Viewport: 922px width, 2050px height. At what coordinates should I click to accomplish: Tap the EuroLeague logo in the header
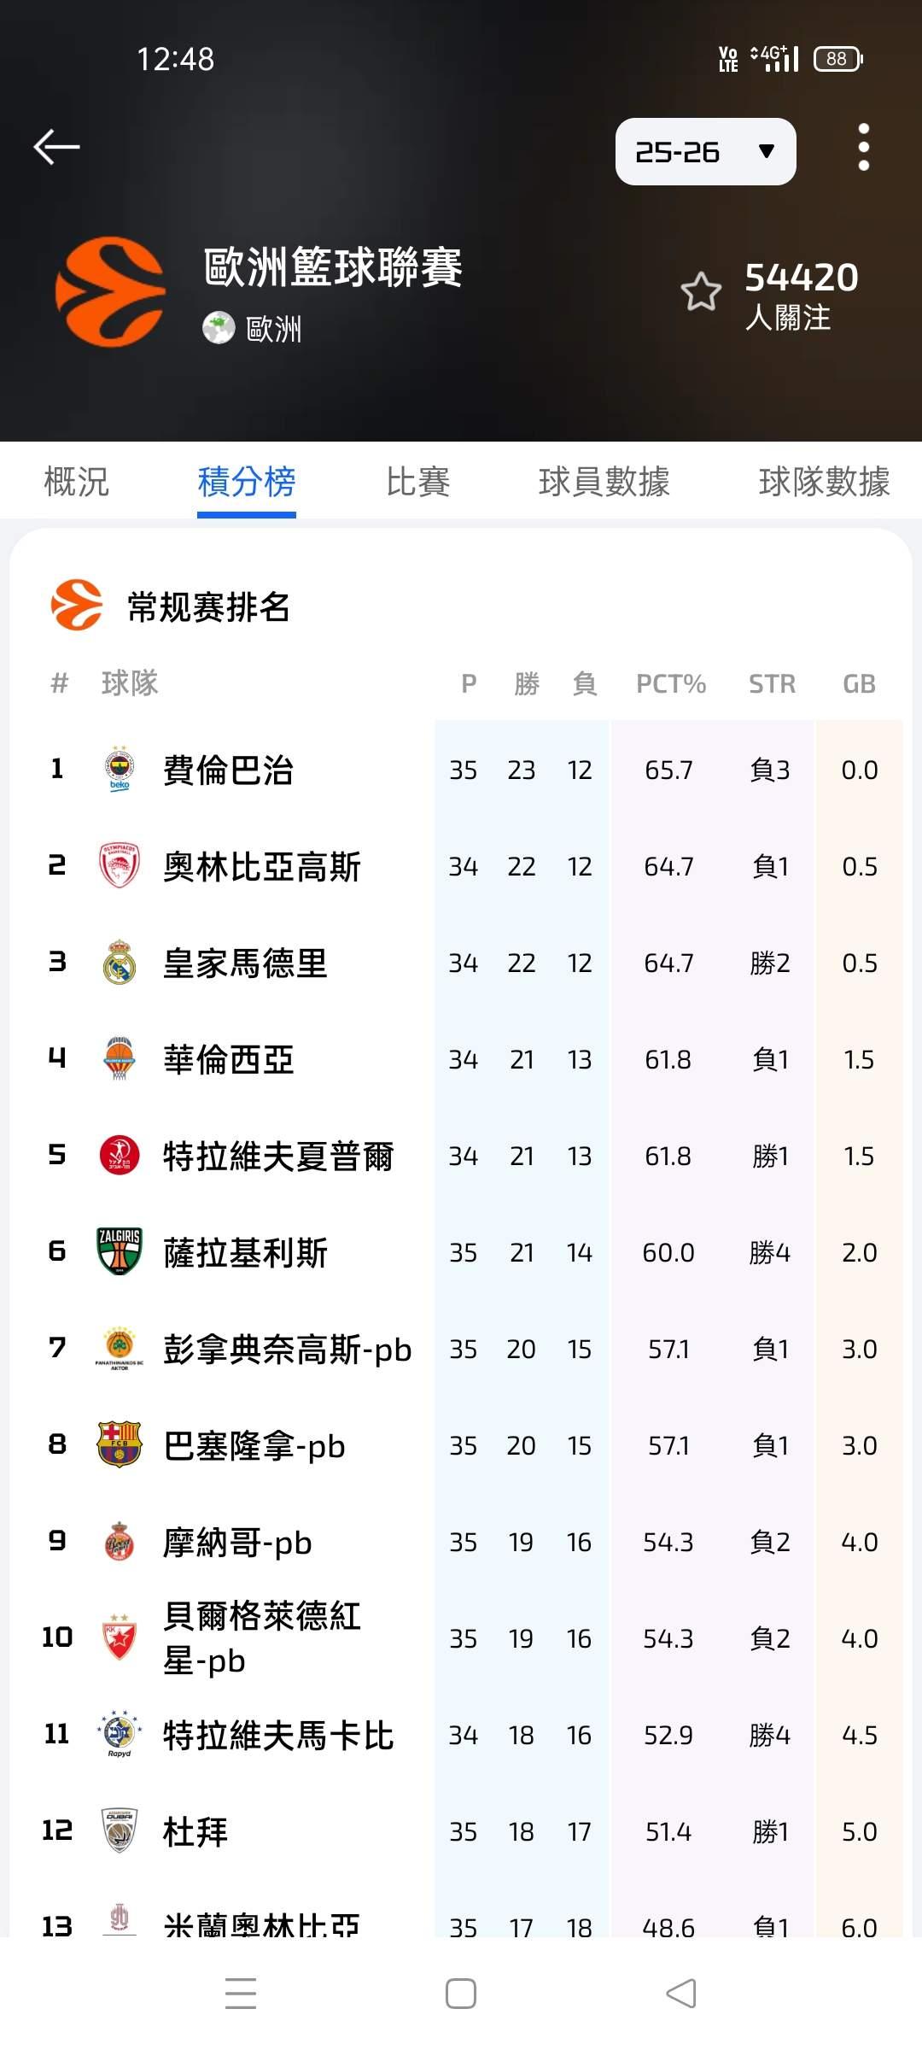tap(110, 292)
